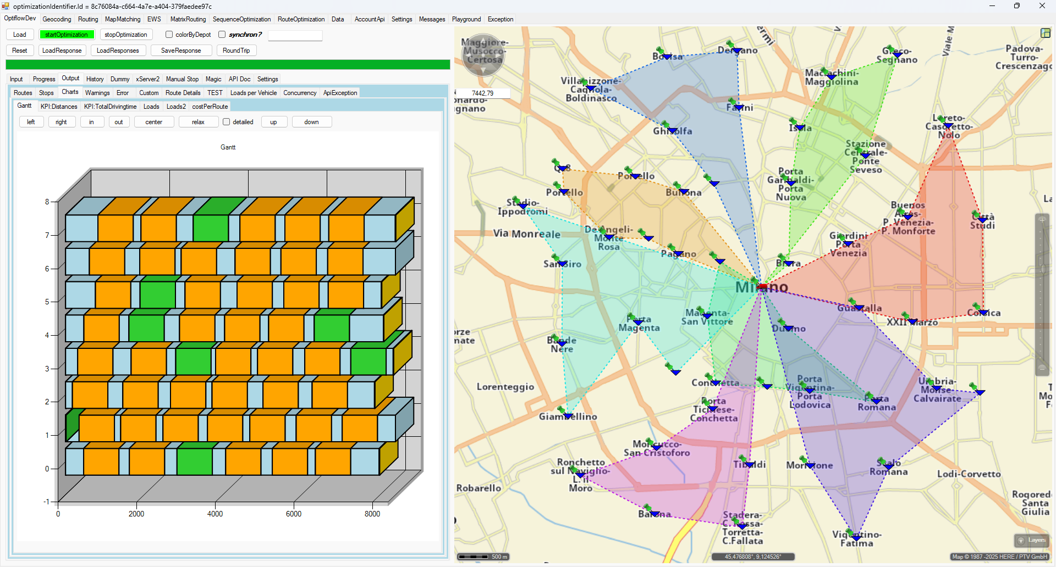Open the Route Details tab
The image size is (1056, 567).
183,93
